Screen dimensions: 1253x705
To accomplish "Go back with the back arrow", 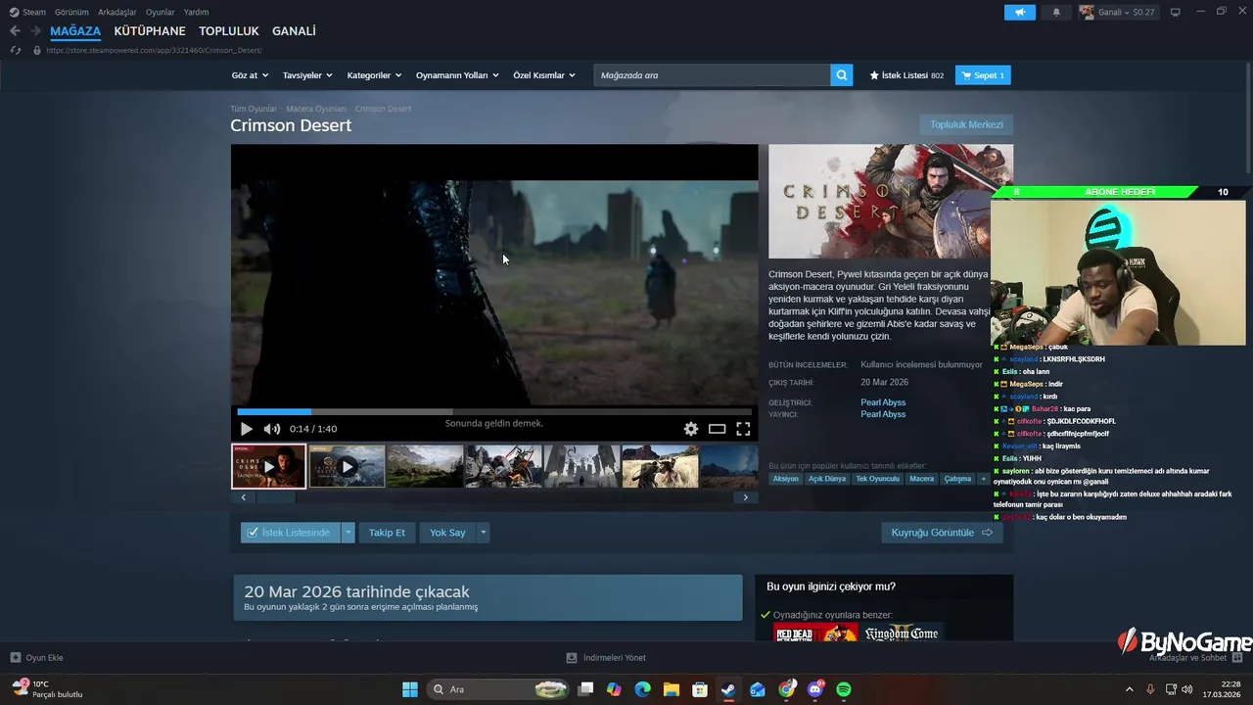I will click(15, 31).
